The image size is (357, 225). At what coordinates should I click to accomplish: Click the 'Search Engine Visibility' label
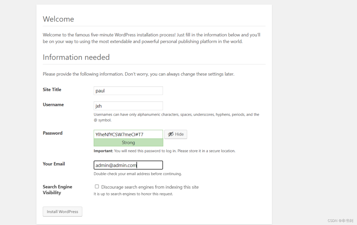click(x=57, y=190)
